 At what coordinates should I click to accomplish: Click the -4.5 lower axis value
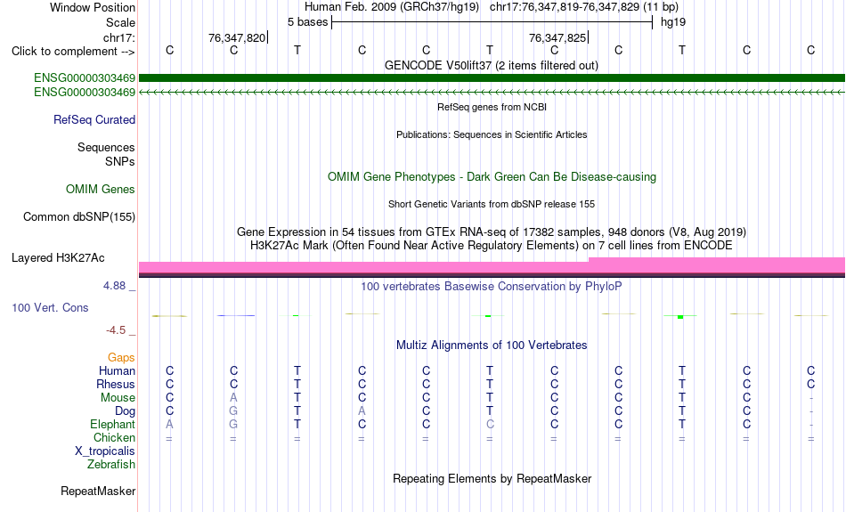pyautogui.click(x=116, y=329)
